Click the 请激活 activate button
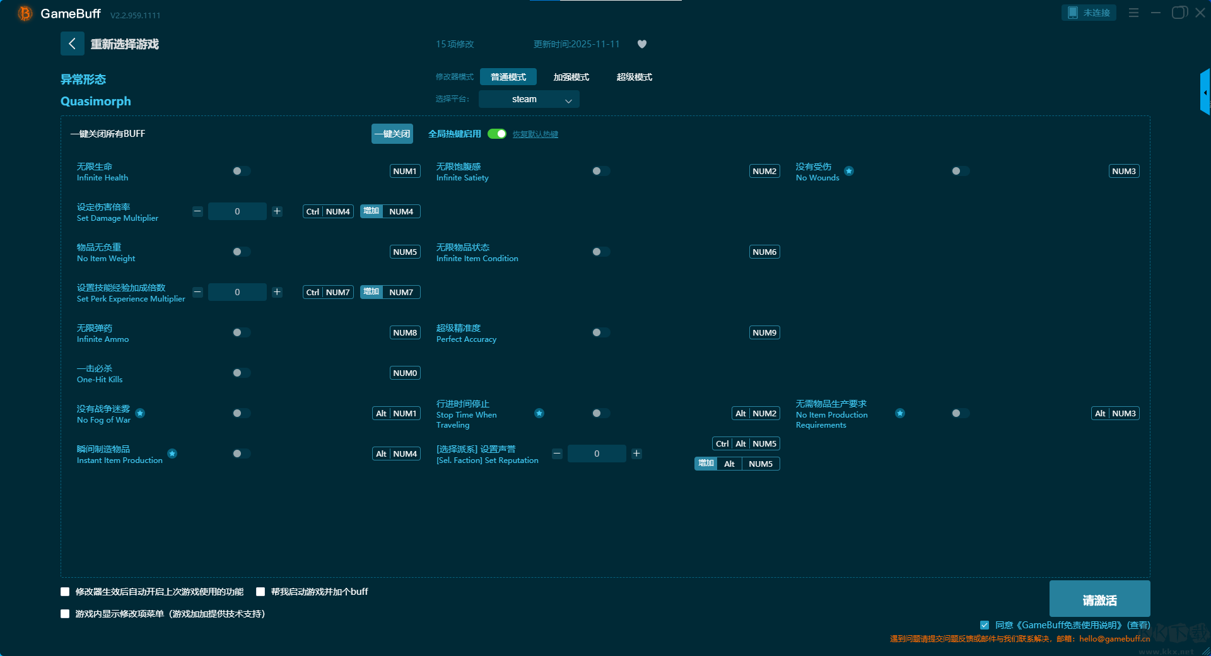 click(1099, 599)
